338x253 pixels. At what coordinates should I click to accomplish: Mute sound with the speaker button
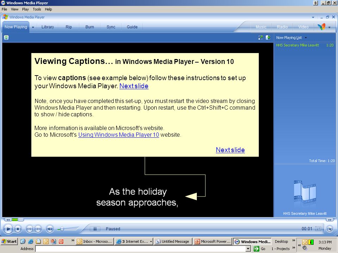click(50, 229)
